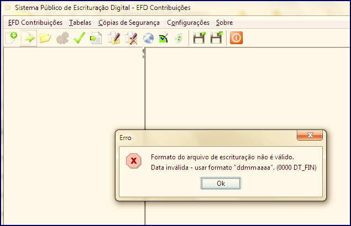Transmit escrituração with the globe icon
Viewport: 351px width, 226px height.
[x=148, y=38]
